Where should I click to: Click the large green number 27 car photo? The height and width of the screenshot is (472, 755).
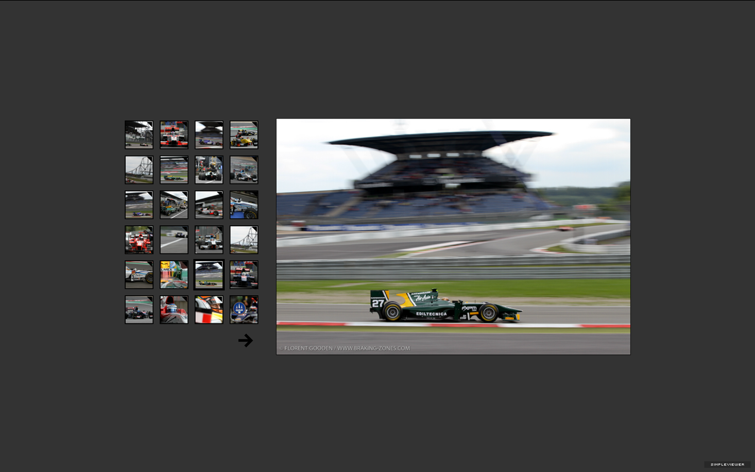point(453,237)
